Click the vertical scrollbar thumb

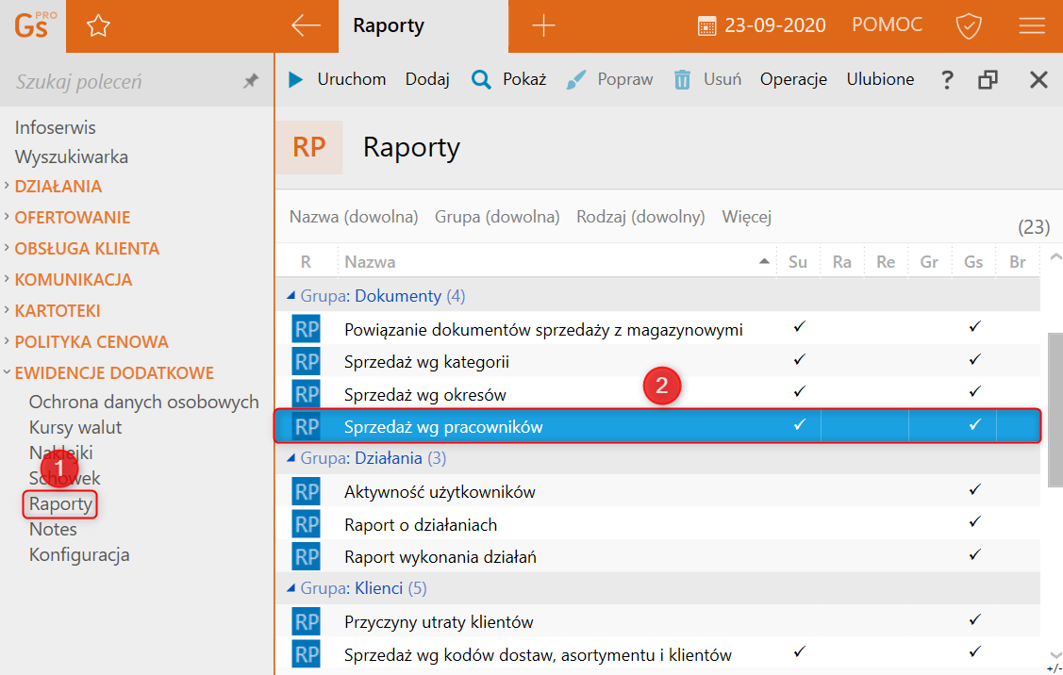click(1055, 409)
